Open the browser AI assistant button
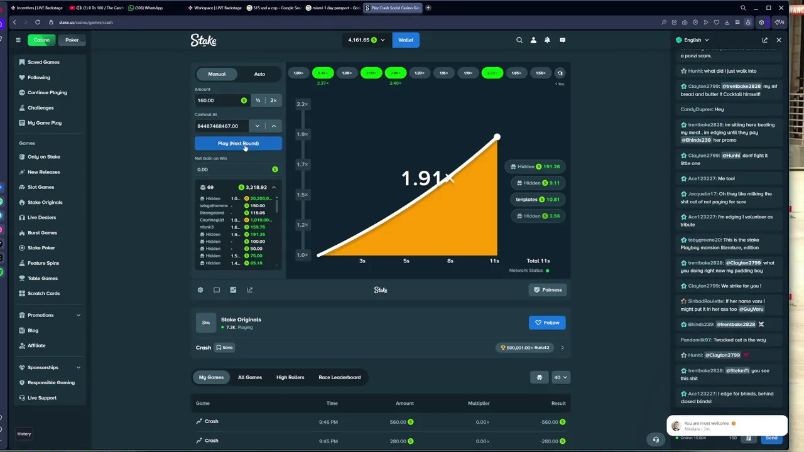This screenshot has height=452, width=804. point(780,23)
